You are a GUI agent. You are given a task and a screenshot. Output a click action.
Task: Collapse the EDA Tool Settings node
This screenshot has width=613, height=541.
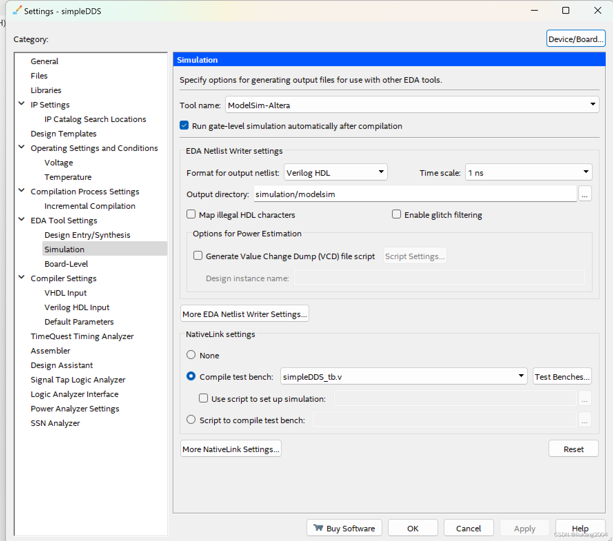coord(21,219)
